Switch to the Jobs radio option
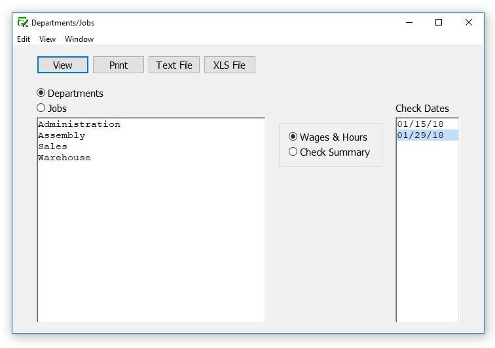The image size is (495, 348). tap(41, 108)
